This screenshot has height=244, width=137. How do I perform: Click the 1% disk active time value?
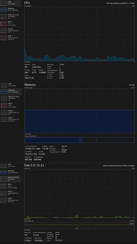pyautogui.click(x=26, y=235)
